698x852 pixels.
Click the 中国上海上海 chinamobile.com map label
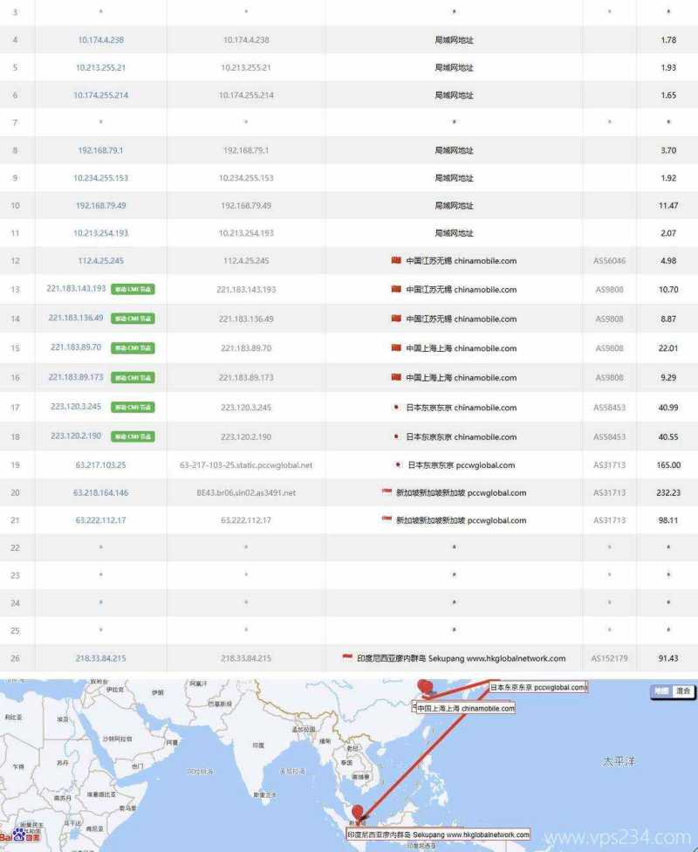464,708
